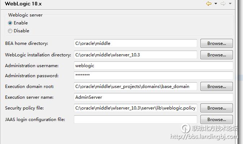
Task: Browse for WebLogic installation directory
Action: pos(216,55)
